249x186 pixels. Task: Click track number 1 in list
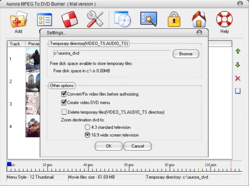[11, 59]
